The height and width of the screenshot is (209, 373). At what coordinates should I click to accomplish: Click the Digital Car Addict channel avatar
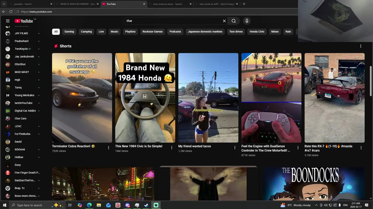click(x=8, y=111)
